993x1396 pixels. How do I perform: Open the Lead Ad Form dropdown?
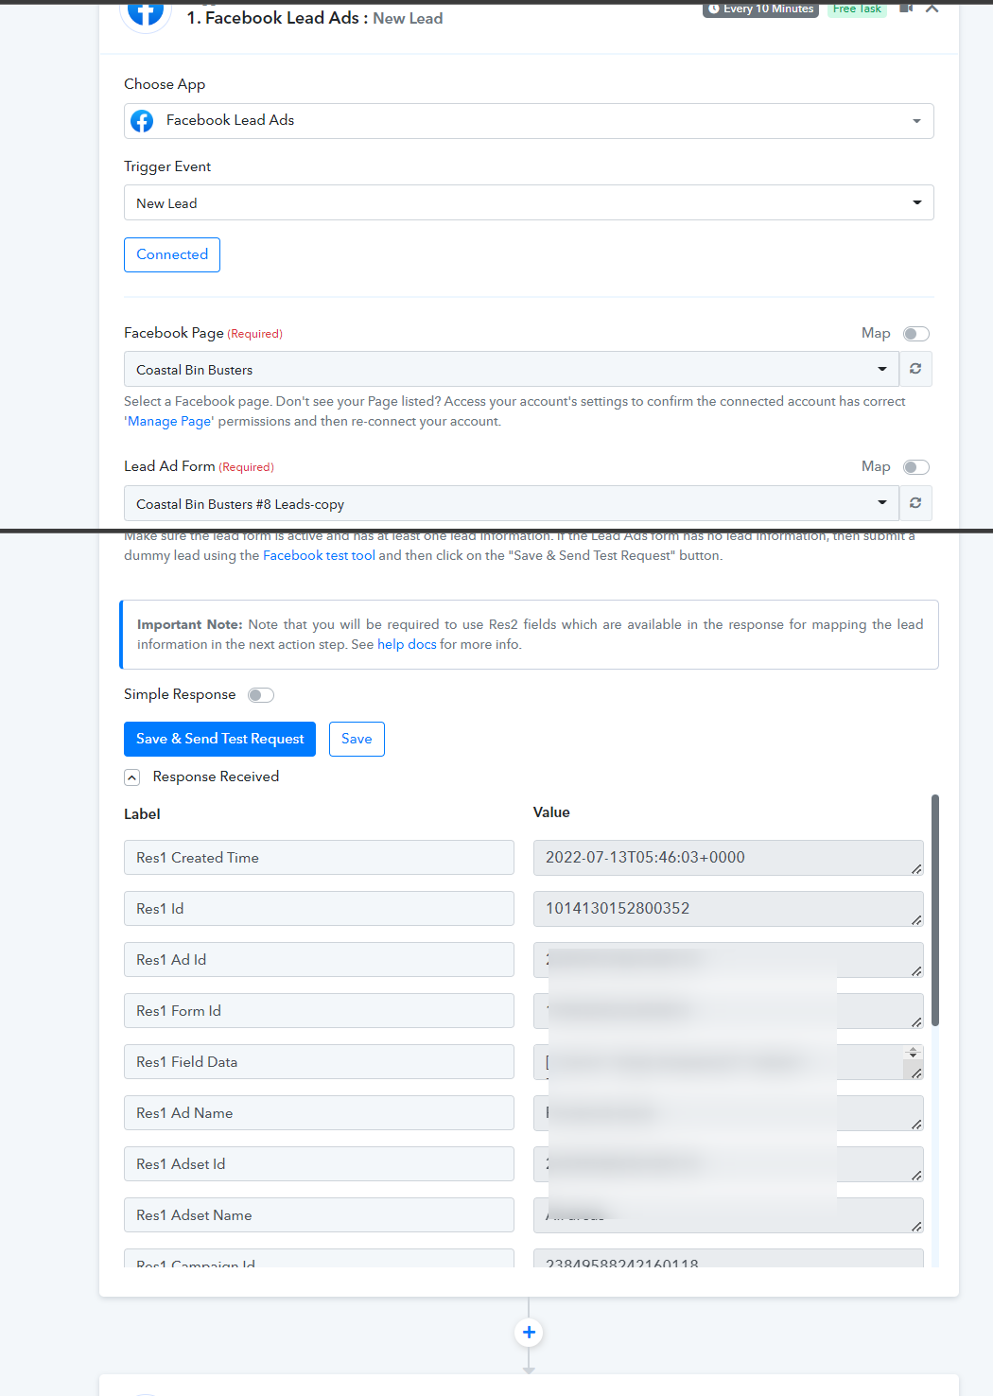tap(512, 503)
